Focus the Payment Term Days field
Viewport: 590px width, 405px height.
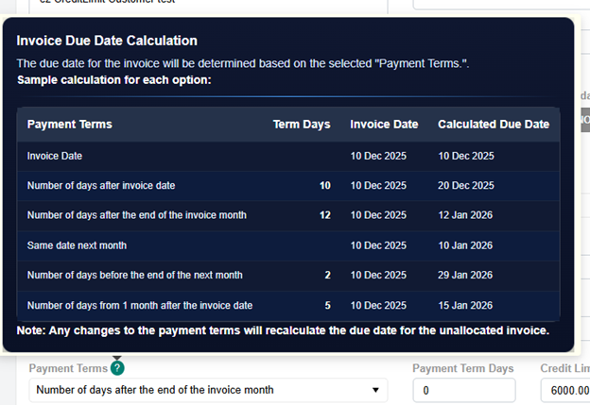point(463,390)
